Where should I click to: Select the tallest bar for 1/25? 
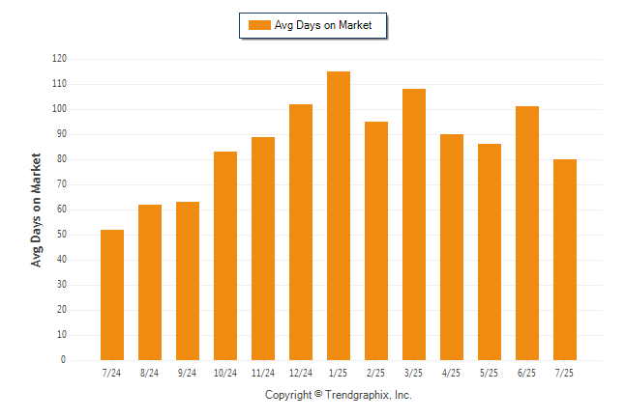point(339,215)
